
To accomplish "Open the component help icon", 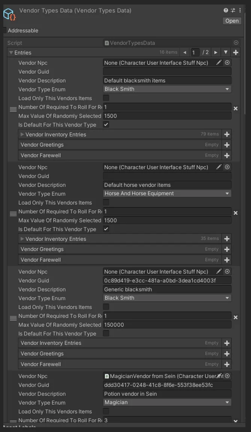I will coord(226,11).
